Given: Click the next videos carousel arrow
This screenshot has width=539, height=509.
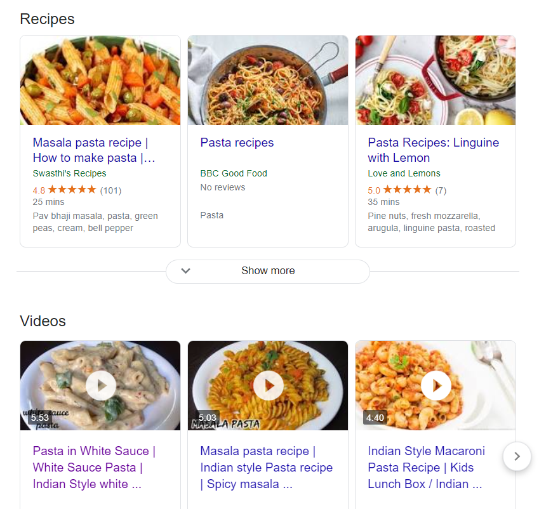Looking at the screenshot, I should 517,456.
